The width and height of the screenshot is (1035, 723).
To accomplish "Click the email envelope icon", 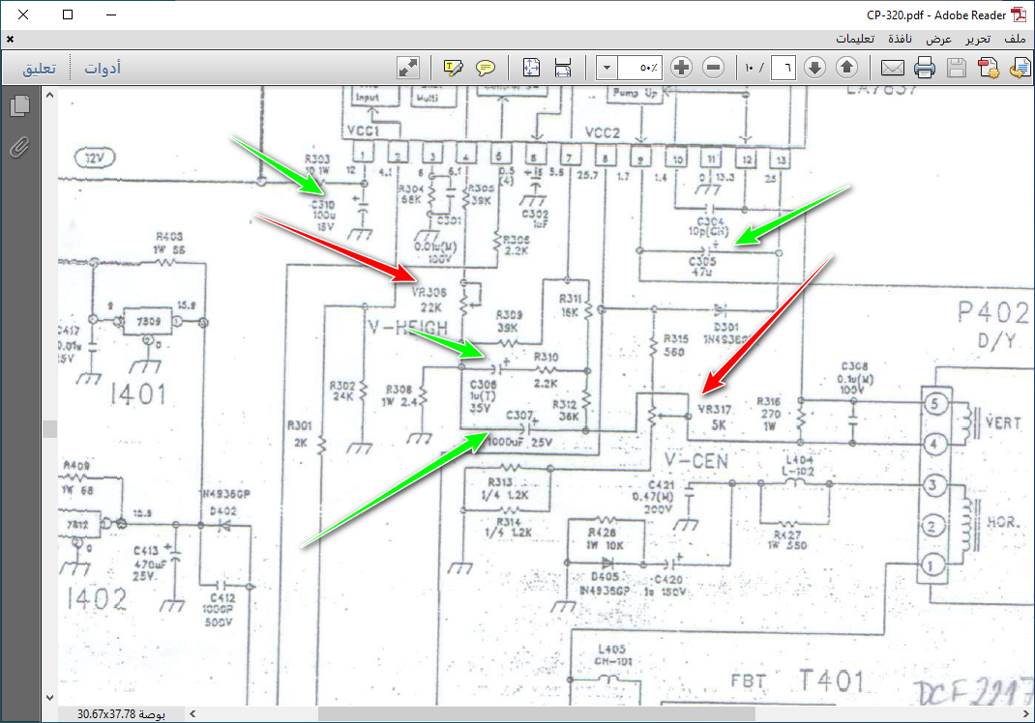I will pyautogui.click(x=892, y=68).
